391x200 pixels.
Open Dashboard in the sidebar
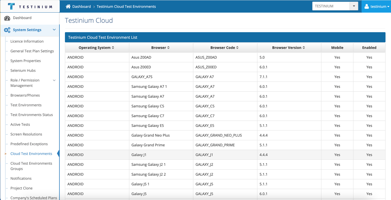pos(22,18)
